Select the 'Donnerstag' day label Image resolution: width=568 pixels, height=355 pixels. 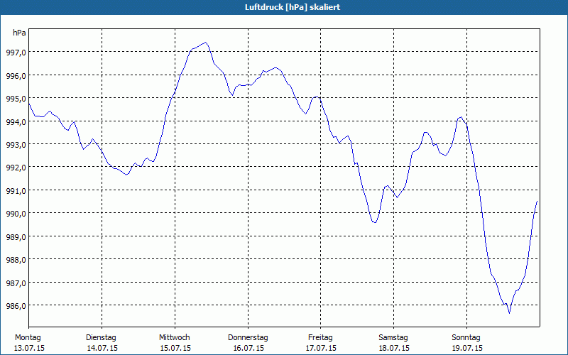pyautogui.click(x=248, y=338)
